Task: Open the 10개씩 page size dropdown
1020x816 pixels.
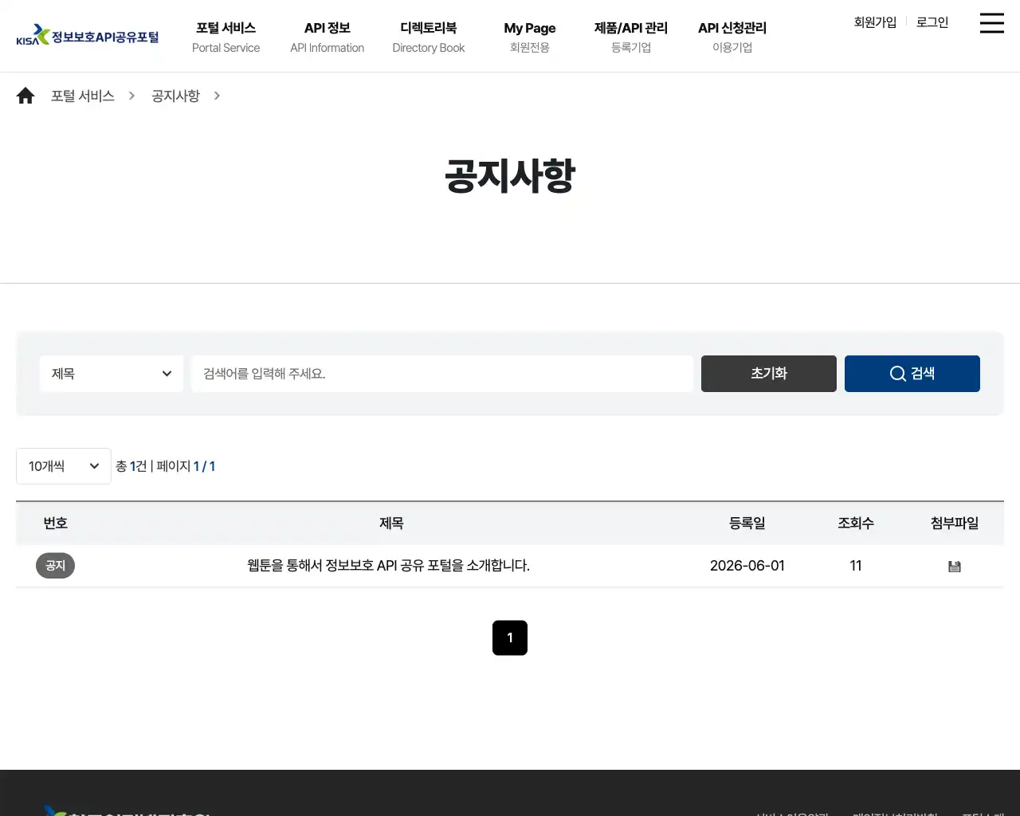Action: point(64,466)
